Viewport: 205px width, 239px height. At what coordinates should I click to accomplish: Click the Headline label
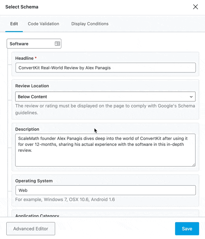[25, 58]
